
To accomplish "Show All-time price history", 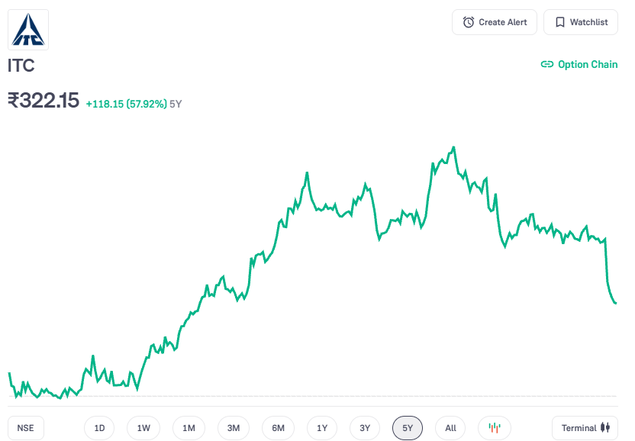I will point(450,428).
